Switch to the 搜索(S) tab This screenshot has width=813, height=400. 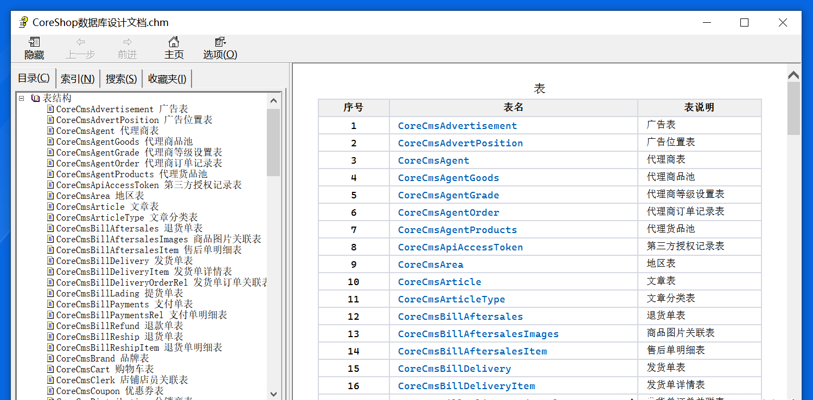[121, 79]
